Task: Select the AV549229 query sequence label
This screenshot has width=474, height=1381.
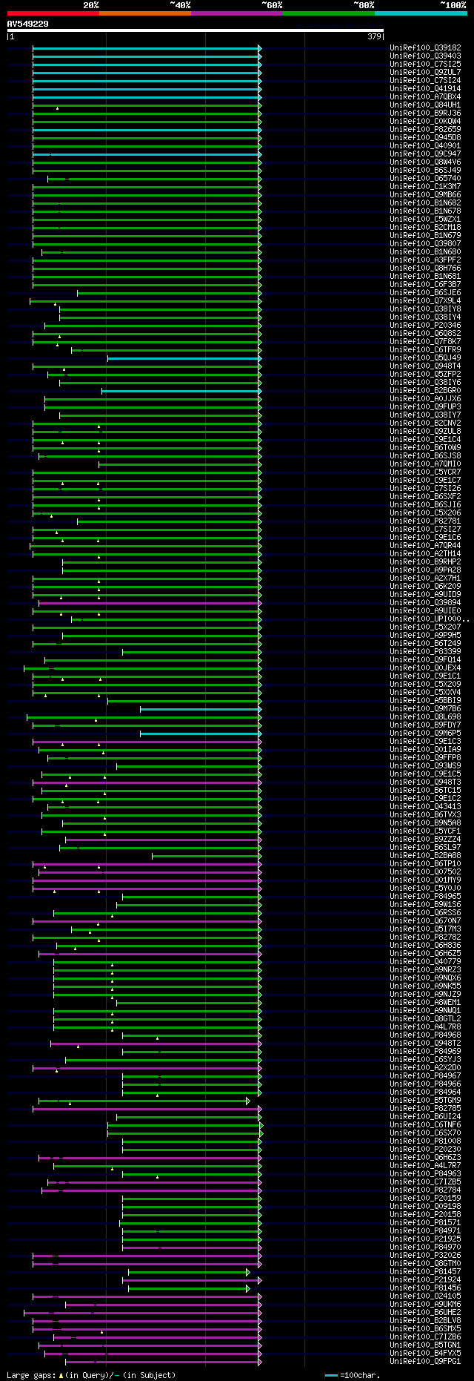Action: coord(28,24)
